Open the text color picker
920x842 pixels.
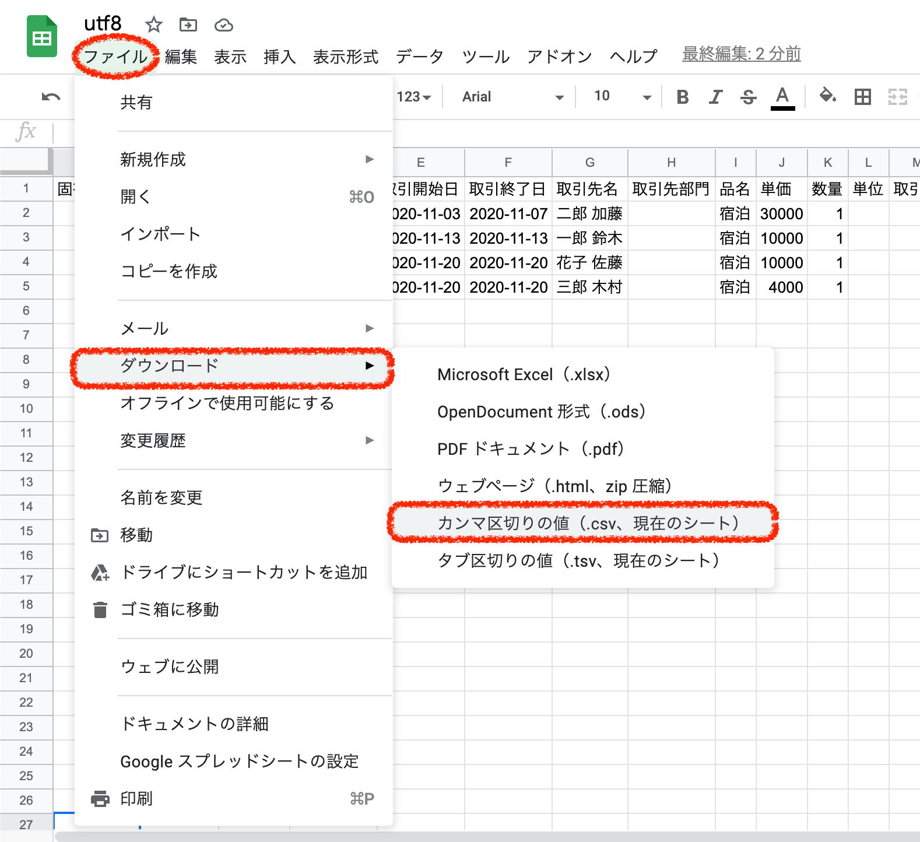[x=782, y=97]
